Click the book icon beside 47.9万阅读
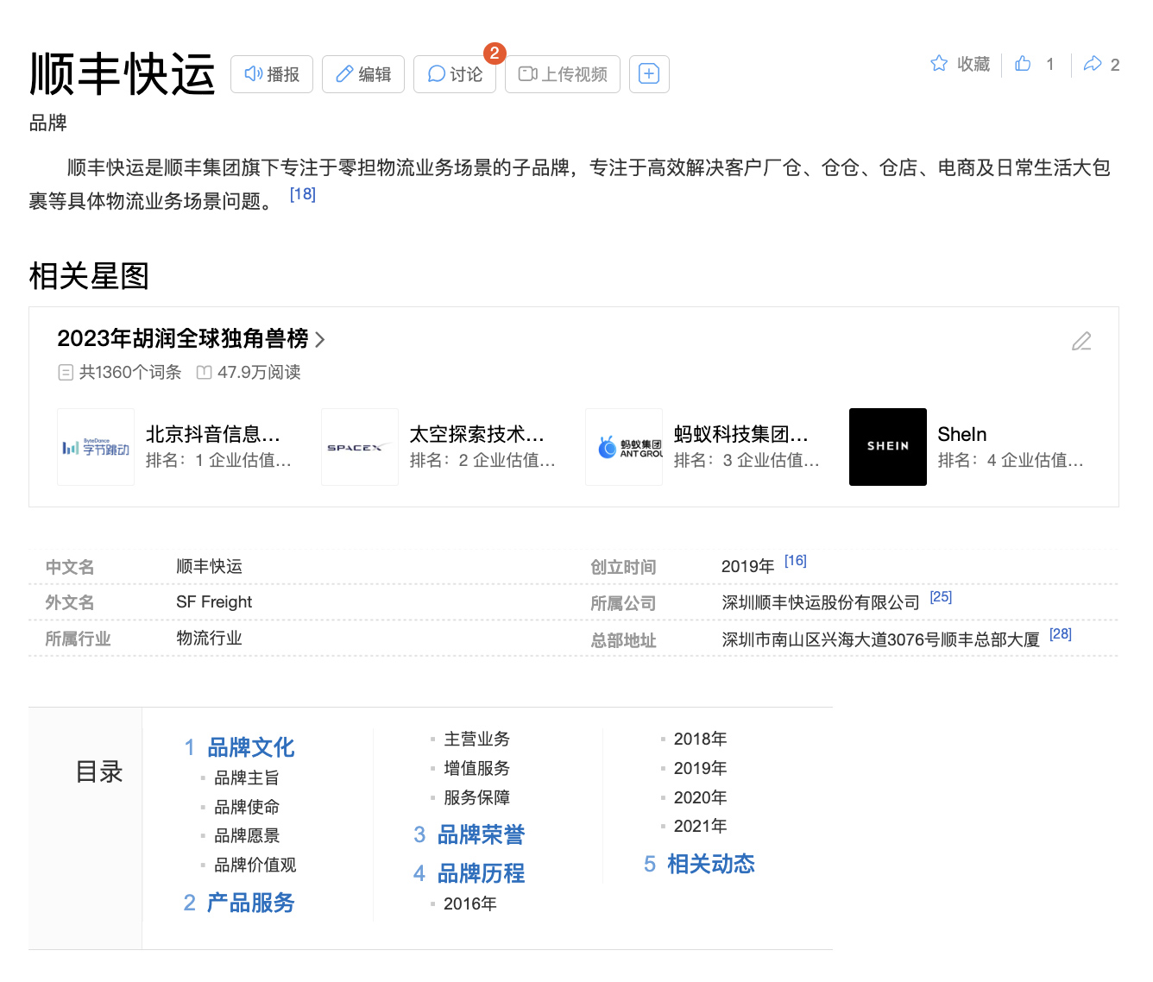 click(204, 373)
